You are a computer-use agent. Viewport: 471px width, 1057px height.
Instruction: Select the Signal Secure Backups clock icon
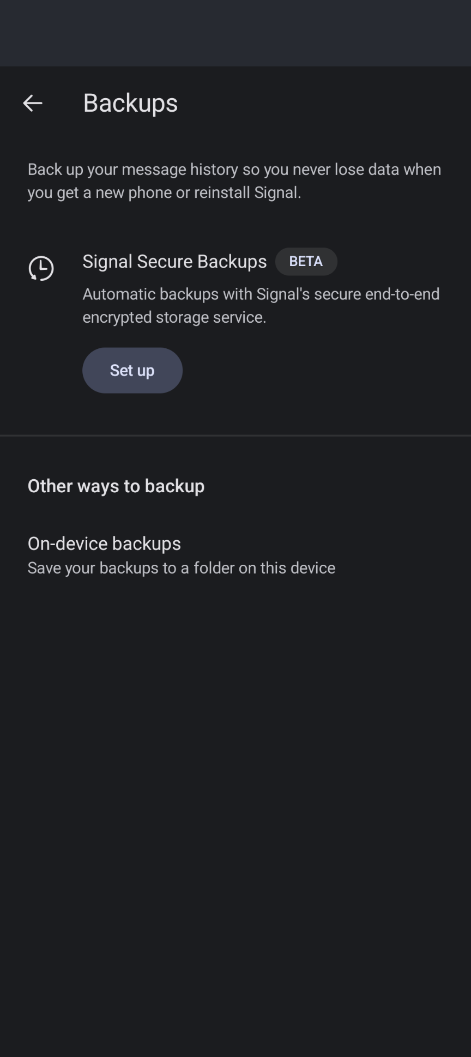click(x=40, y=268)
